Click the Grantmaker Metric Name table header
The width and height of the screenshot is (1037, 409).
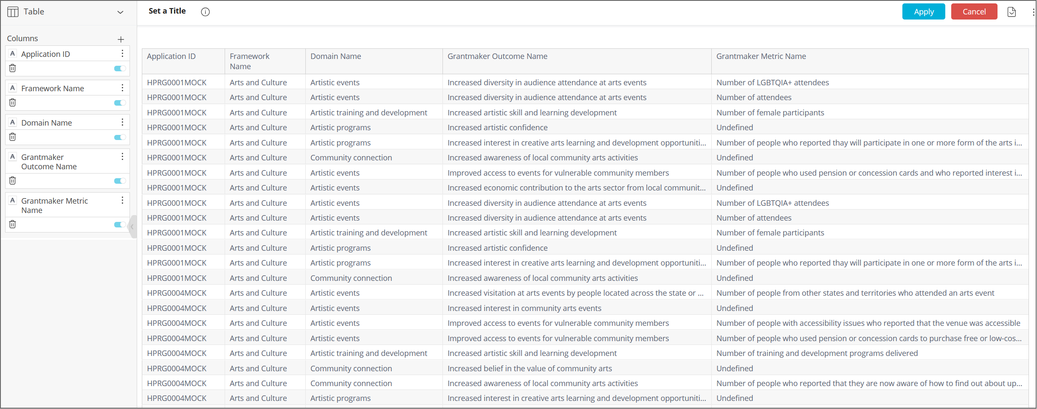point(761,56)
